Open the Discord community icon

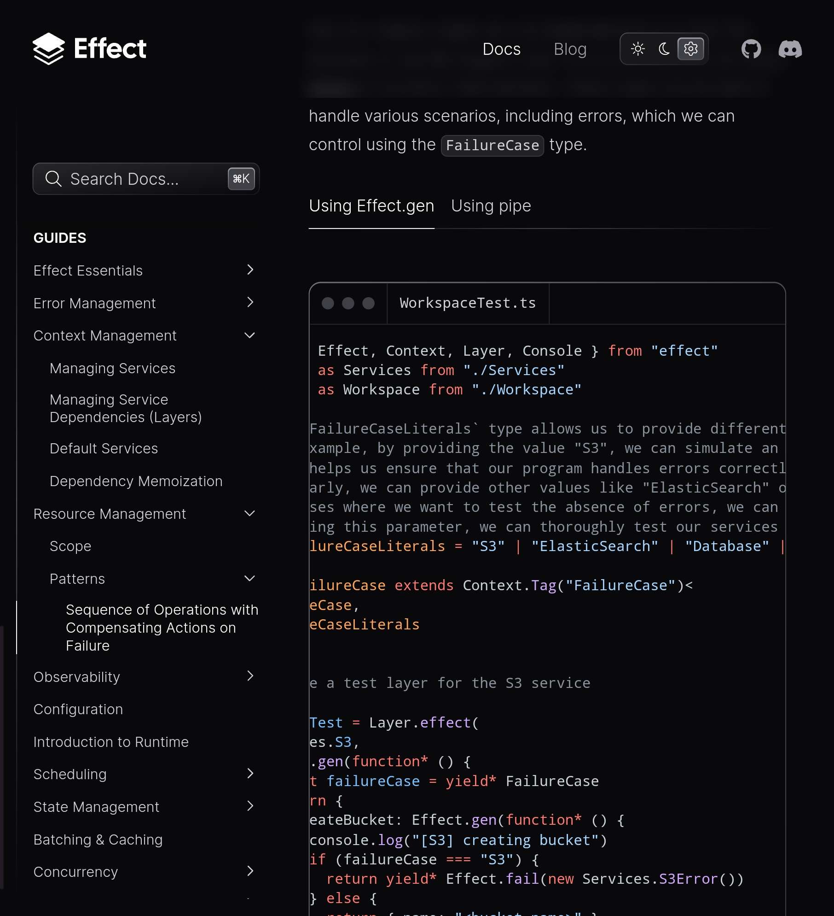(x=790, y=49)
